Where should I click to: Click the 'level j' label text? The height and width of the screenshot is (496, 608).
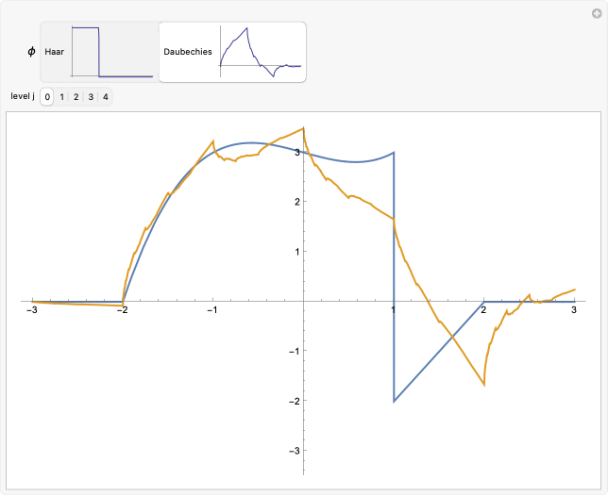point(23,96)
